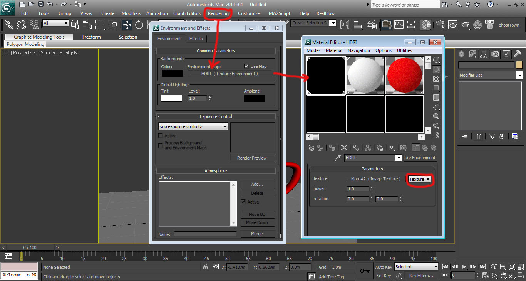Click the Select and Link tool
Screen dimensions: 526x281
coord(9,25)
